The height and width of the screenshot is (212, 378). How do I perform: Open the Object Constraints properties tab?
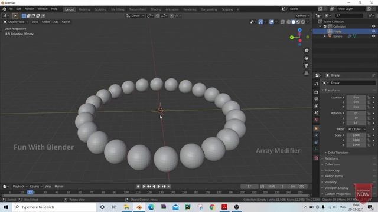[317, 143]
